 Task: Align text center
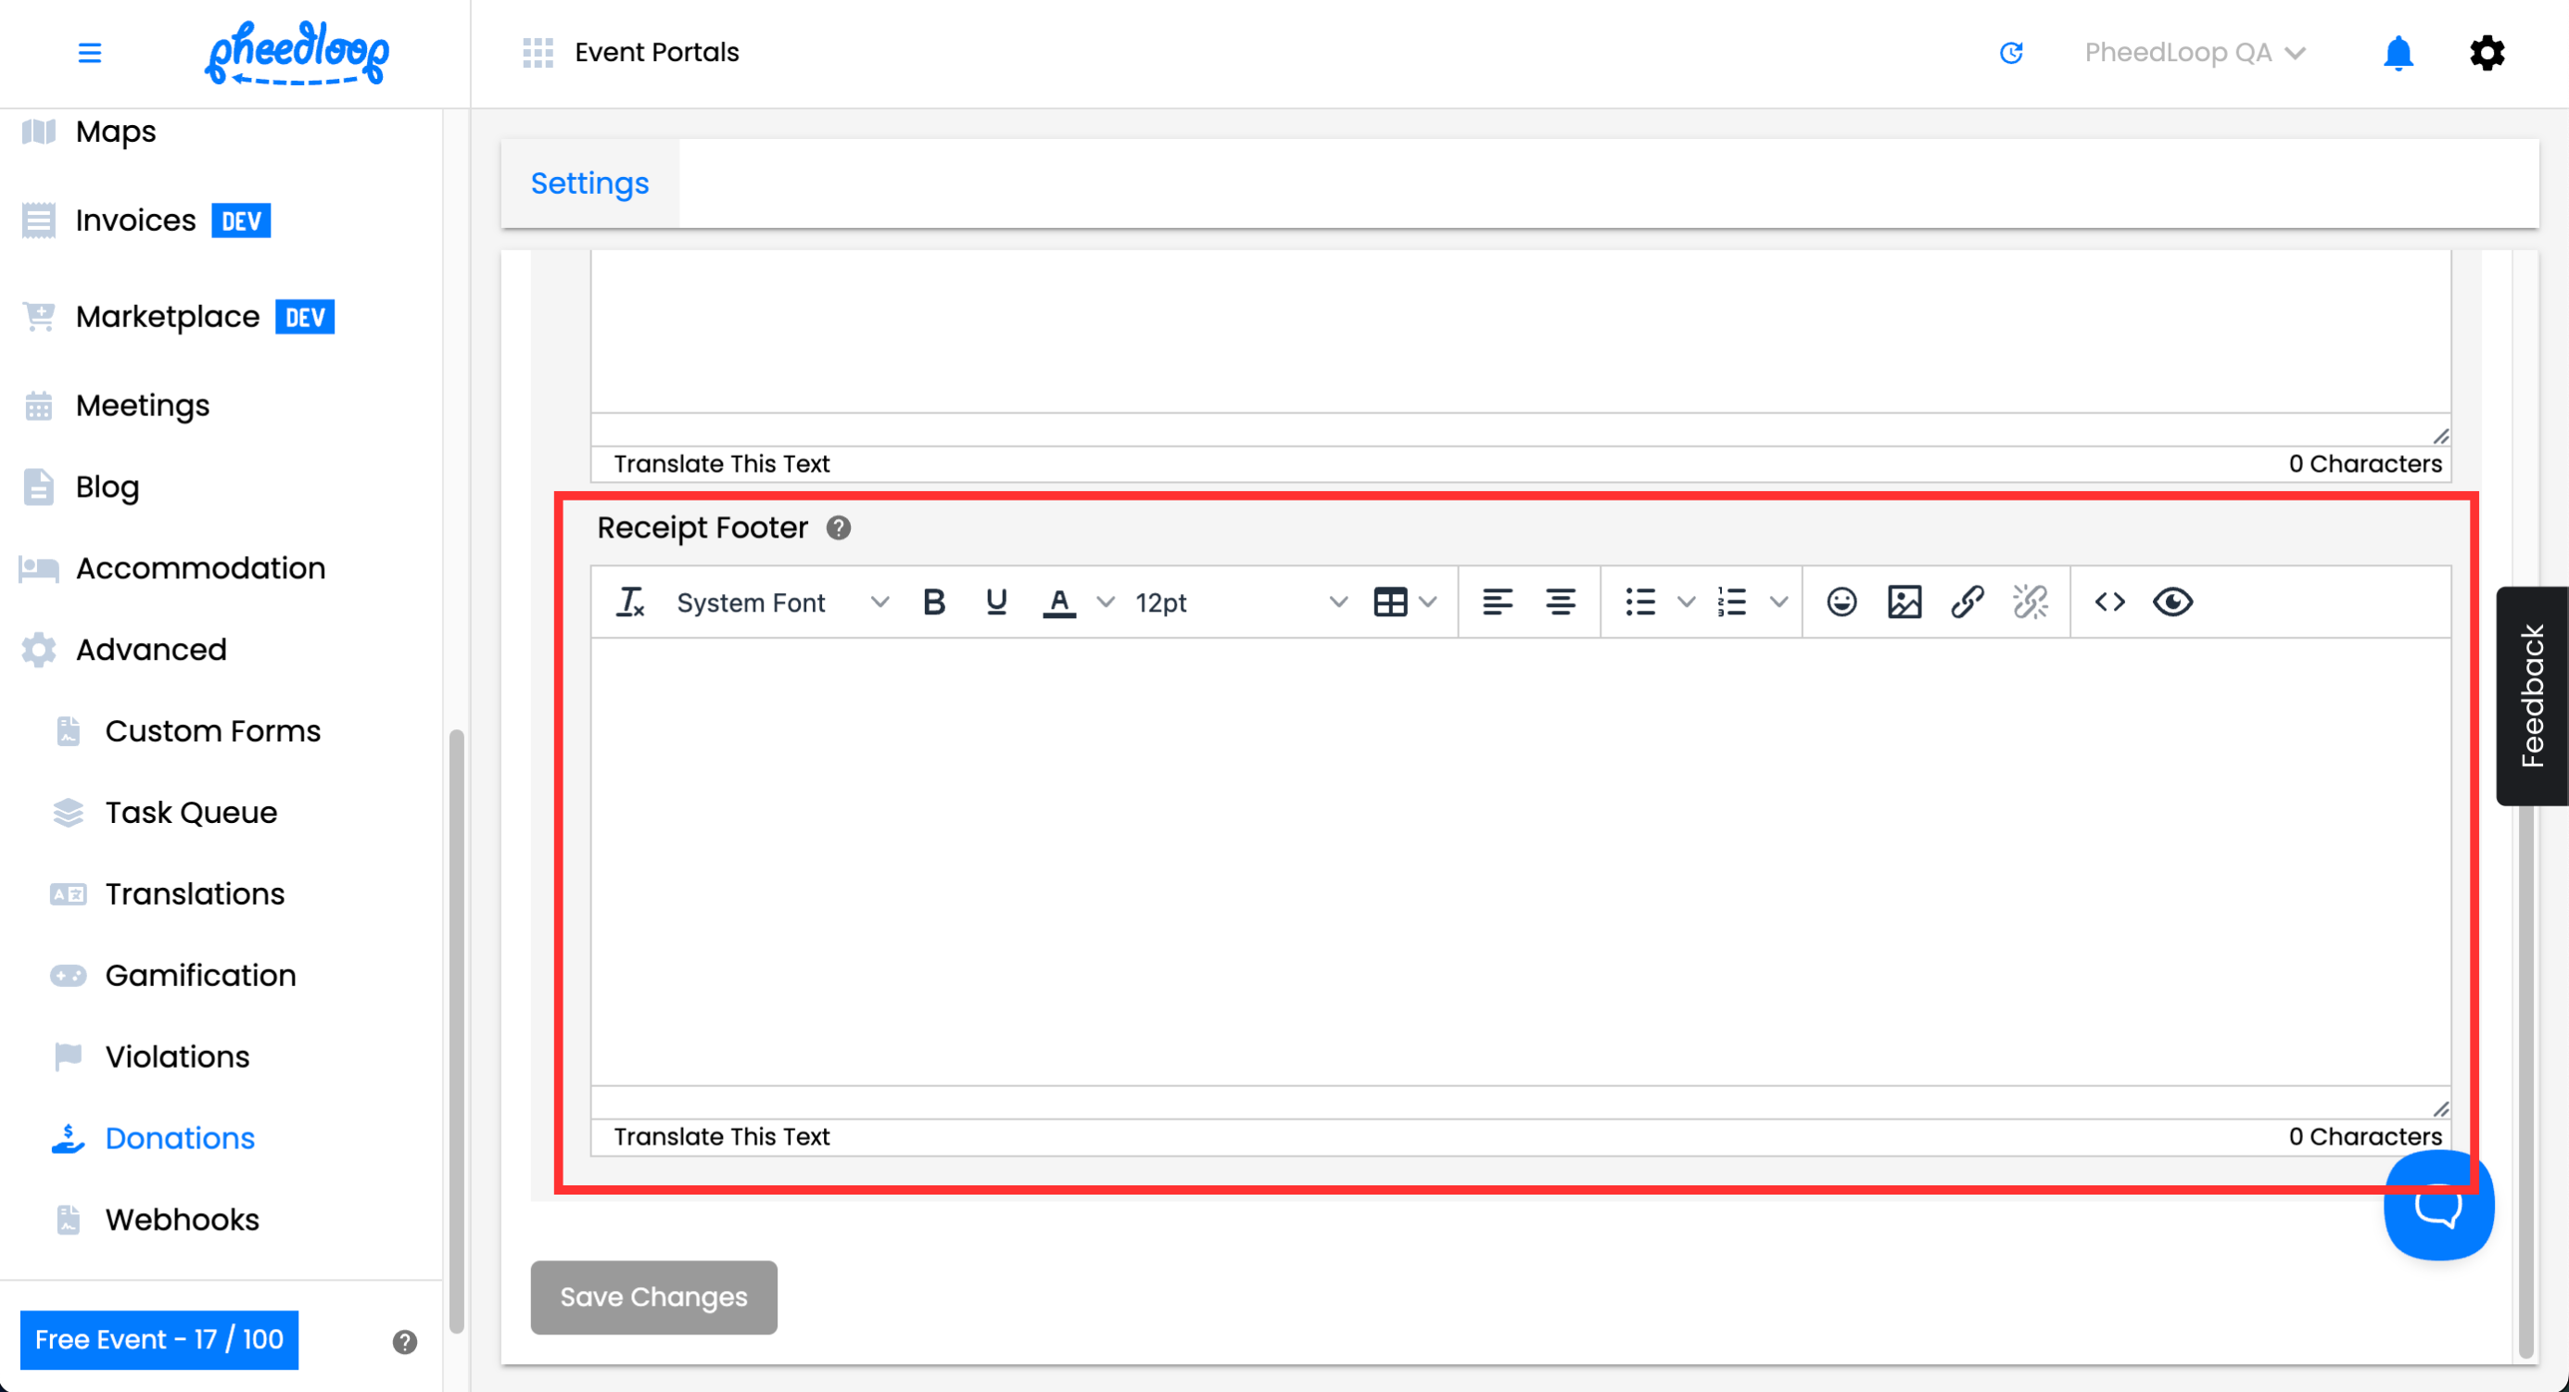tap(1560, 602)
